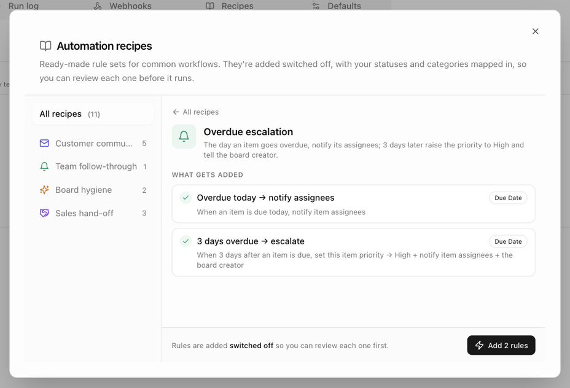
Task: Click the Add 2 rules button
Action: [x=501, y=345]
